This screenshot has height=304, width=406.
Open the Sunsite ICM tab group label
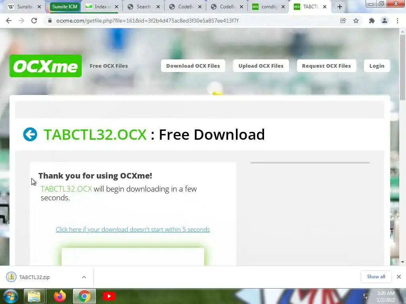(65, 7)
